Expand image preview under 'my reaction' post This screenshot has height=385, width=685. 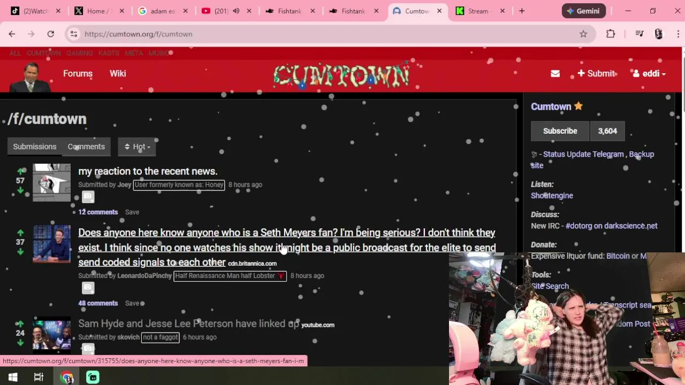tap(88, 197)
